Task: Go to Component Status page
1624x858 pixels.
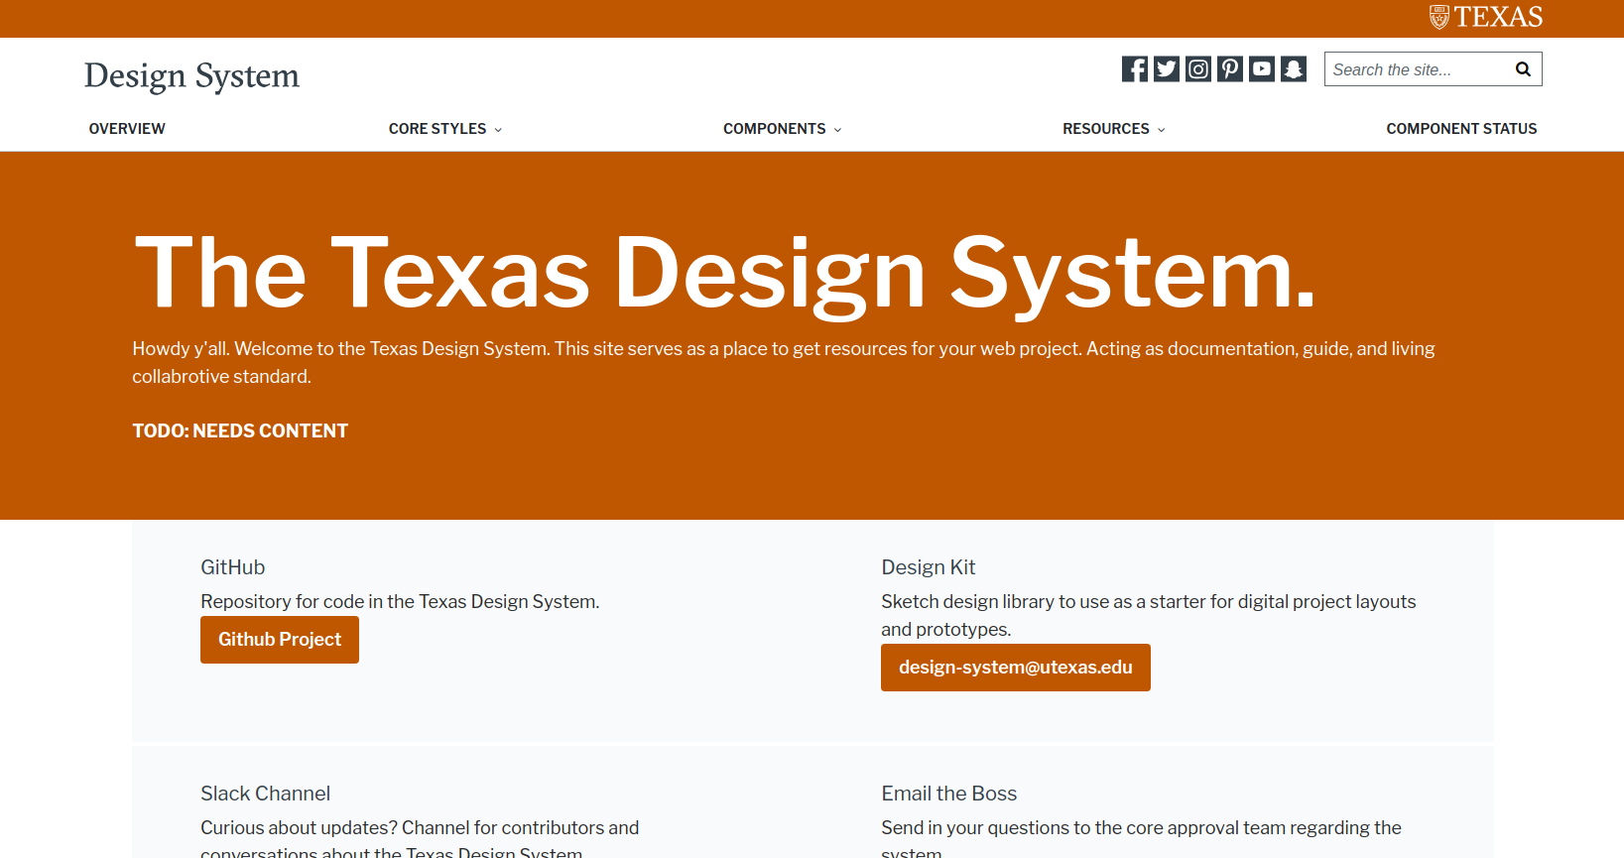Action: pyautogui.click(x=1461, y=129)
